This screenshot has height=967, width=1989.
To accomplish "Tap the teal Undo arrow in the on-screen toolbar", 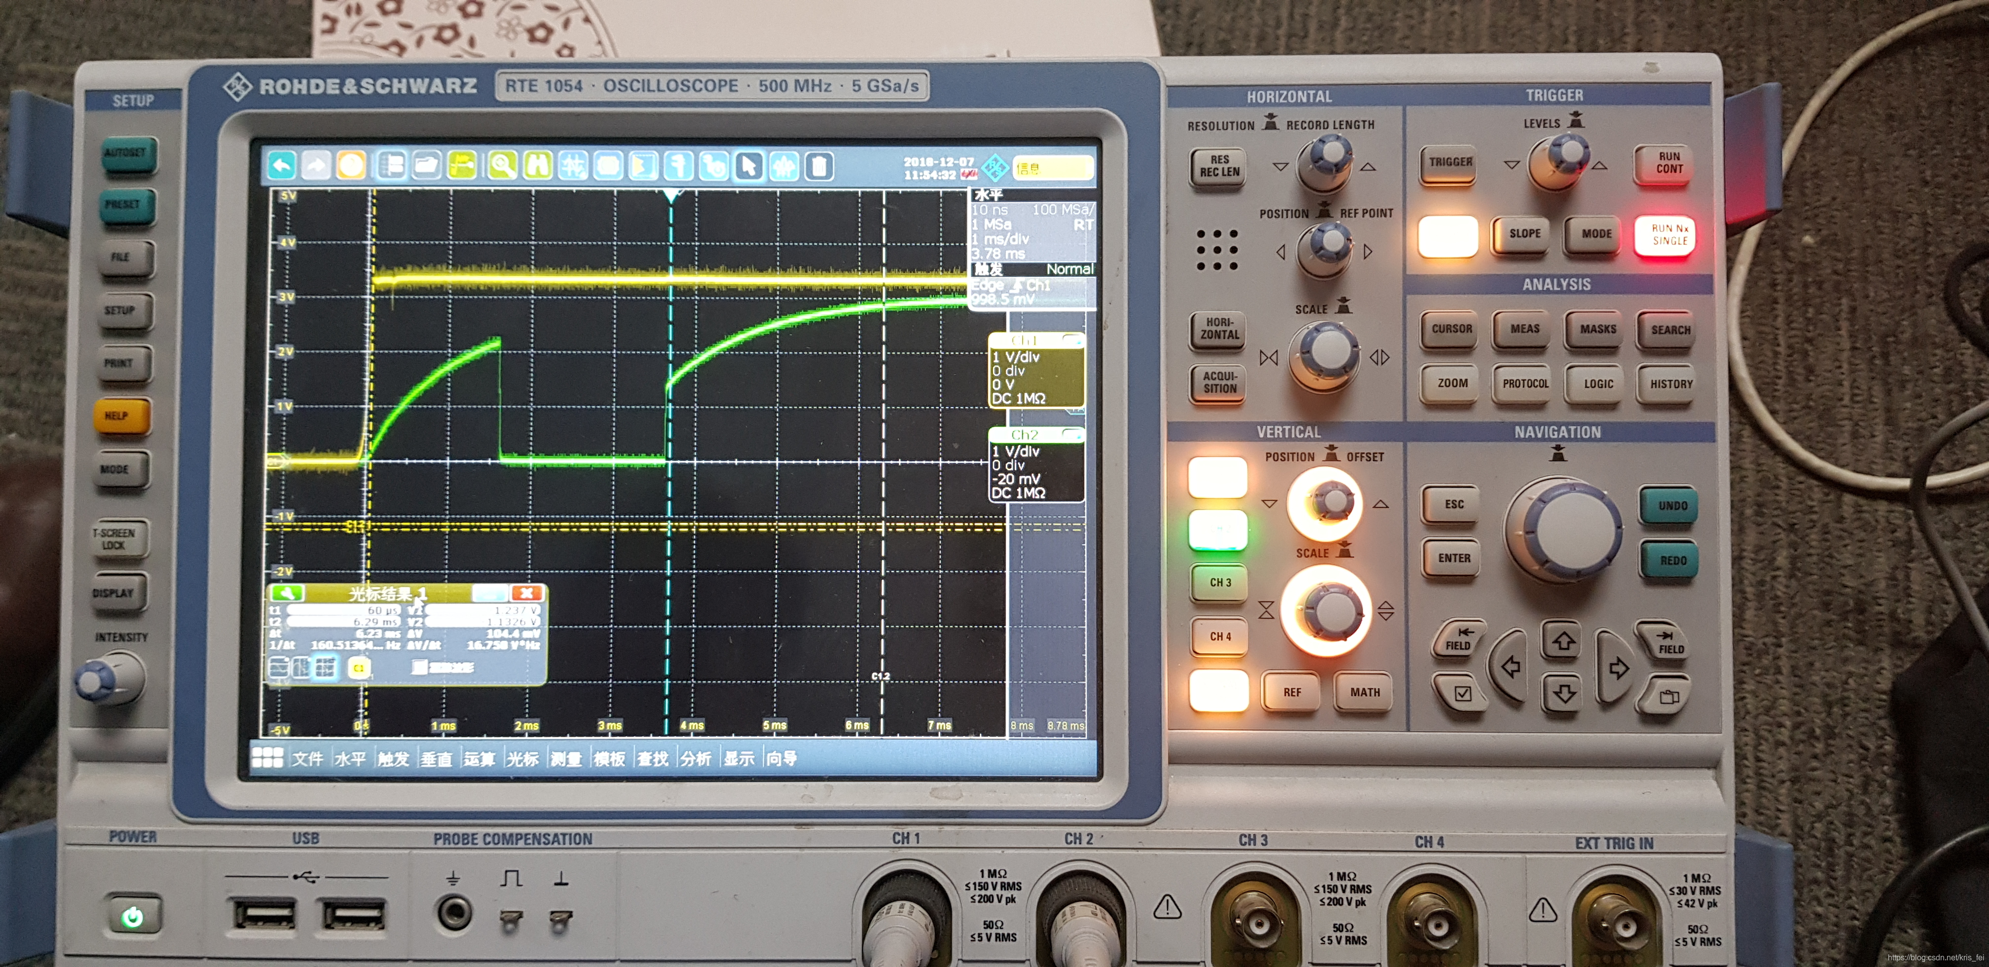I will (283, 165).
